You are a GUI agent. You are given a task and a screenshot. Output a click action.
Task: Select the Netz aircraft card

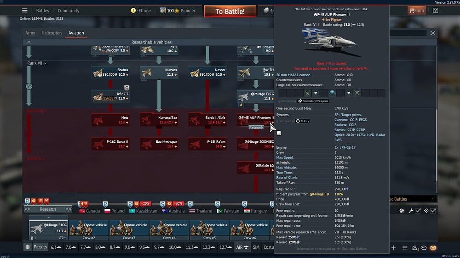click(x=110, y=120)
